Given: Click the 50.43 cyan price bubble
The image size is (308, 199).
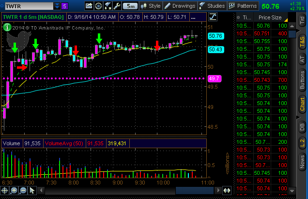Looking at the screenshot, I should pos(216,49).
